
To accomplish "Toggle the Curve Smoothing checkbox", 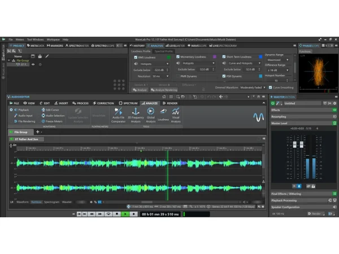I will (x=270, y=87).
